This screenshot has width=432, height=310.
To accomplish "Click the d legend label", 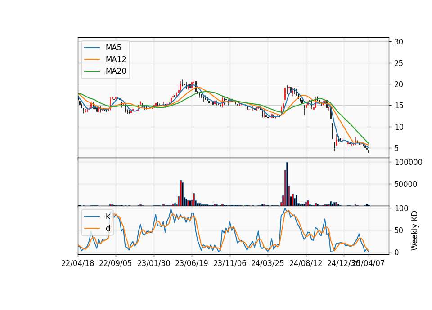I will (108, 228).
